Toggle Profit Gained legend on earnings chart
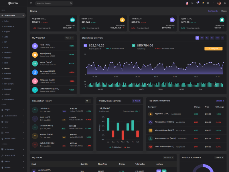Screen dimensions: 229x172 coord(115,147)
